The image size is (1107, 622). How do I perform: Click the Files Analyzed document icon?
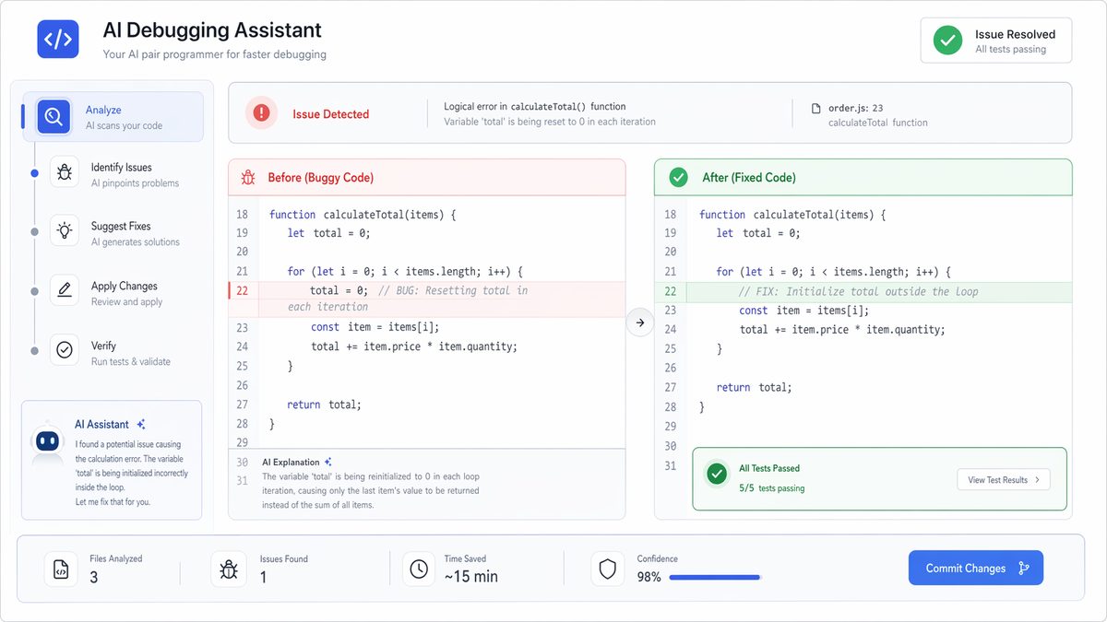click(61, 569)
